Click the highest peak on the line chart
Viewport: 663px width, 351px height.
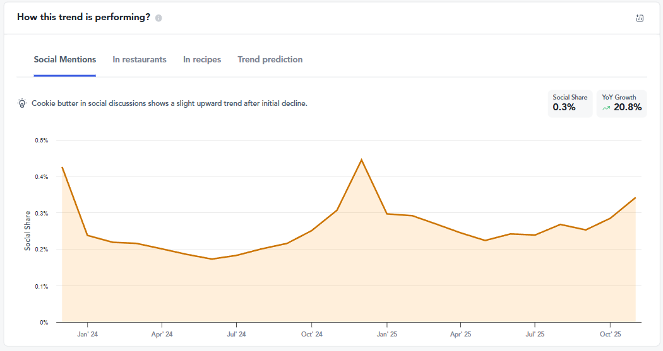pyautogui.click(x=361, y=159)
